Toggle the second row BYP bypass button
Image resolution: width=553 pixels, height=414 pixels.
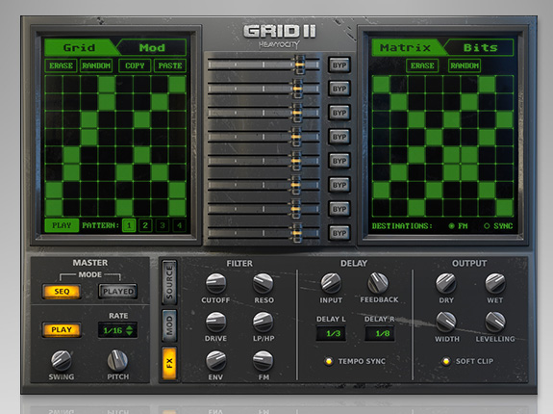[339, 89]
